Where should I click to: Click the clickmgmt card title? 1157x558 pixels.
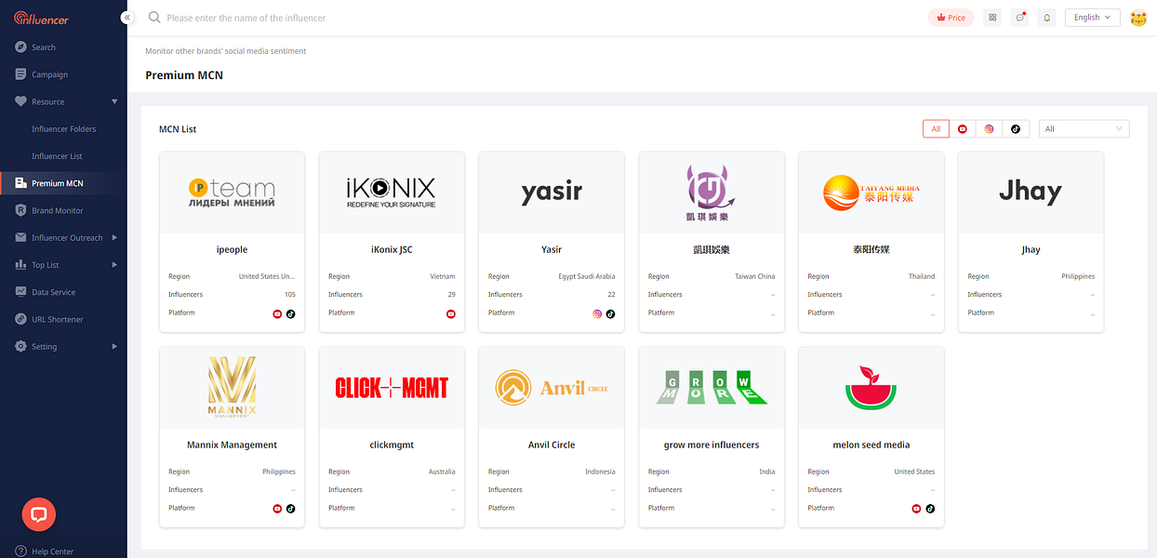[x=392, y=445]
